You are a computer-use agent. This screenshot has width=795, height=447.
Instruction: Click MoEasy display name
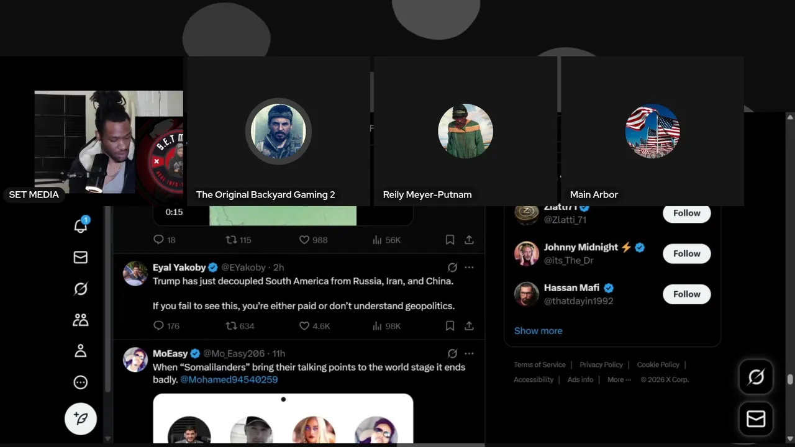tap(170, 353)
